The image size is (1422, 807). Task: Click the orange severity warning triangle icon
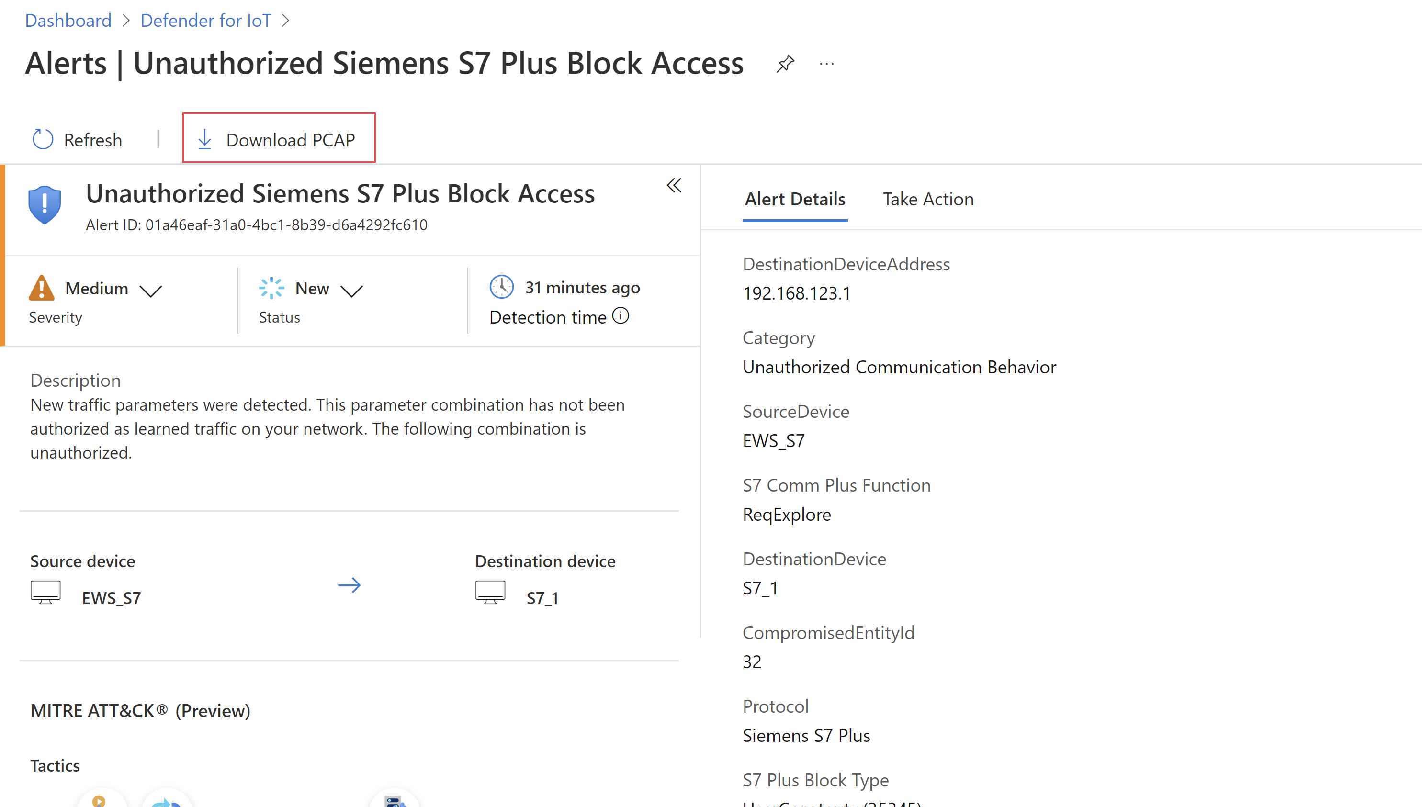click(x=42, y=288)
